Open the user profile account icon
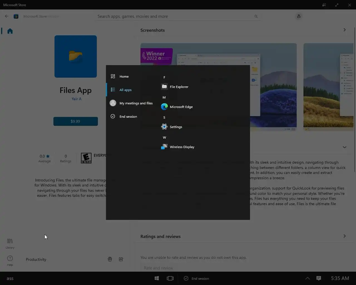The image size is (356, 285). (299, 16)
